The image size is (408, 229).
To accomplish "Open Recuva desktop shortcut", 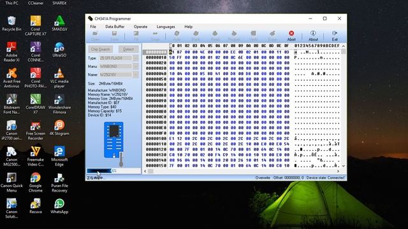I will [x=36, y=206].
